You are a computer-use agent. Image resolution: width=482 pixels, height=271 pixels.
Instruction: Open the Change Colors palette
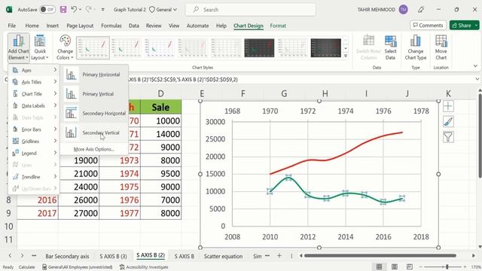[x=65, y=47]
